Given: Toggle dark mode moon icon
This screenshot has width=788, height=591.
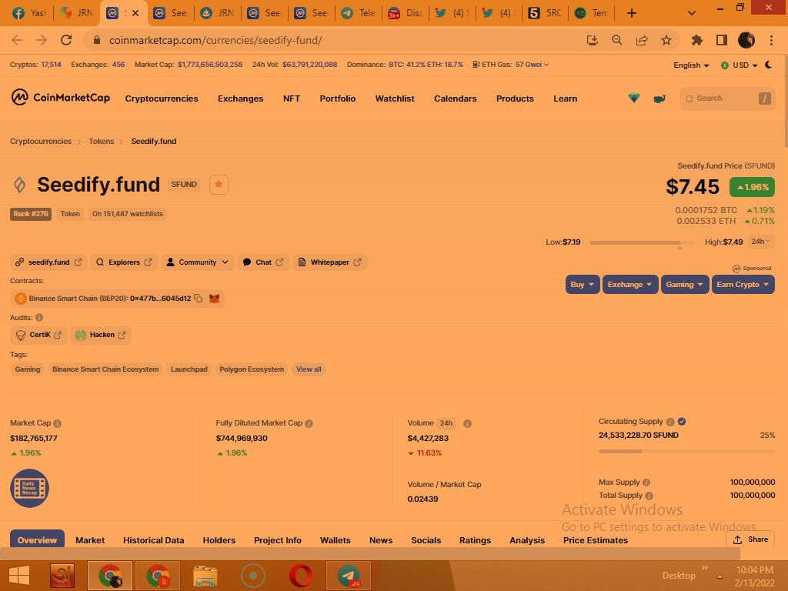Looking at the screenshot, I should [769, 65].
